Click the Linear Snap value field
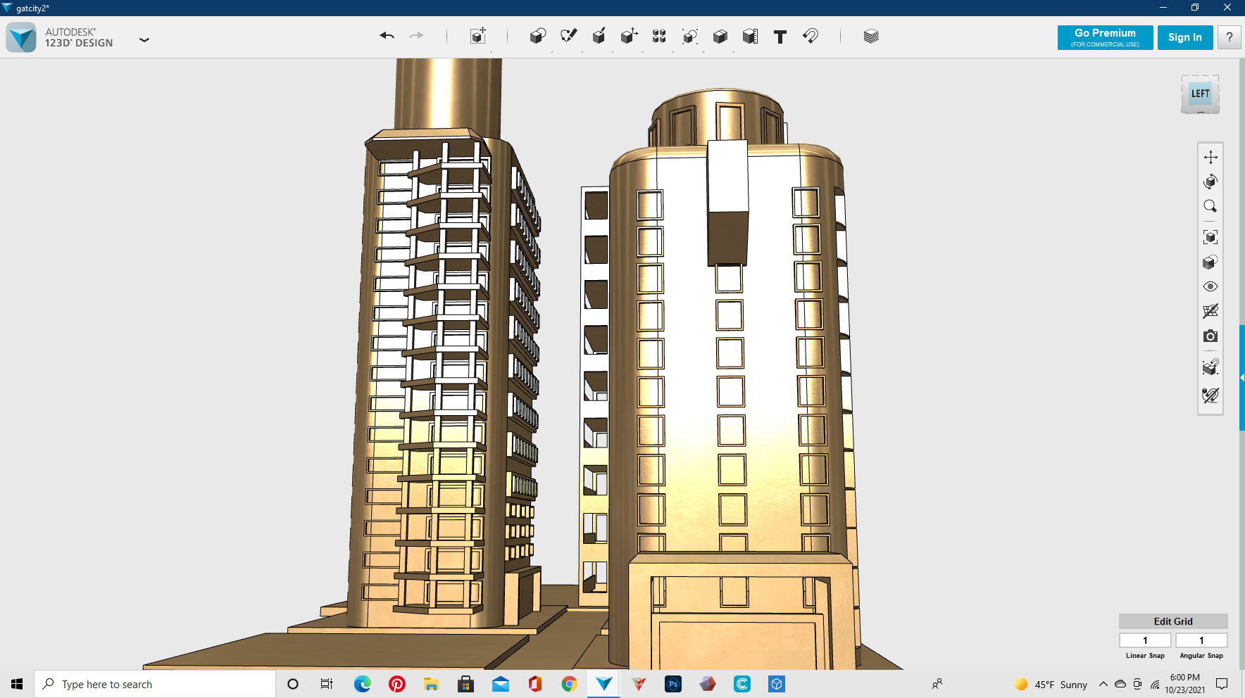The width and height of the screenshot is (1245, 698). pyautogui.click(x=1145, y=640)
